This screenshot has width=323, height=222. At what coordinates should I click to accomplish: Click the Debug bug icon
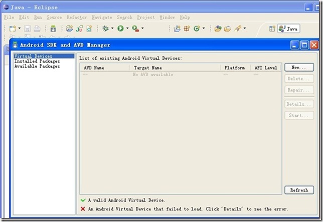[106, 29]
